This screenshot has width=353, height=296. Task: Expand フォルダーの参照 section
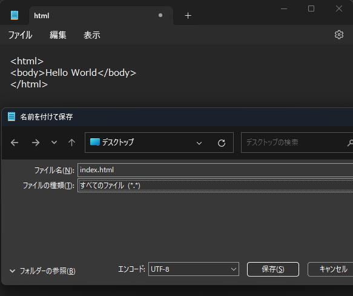click(x=42, y=271)
